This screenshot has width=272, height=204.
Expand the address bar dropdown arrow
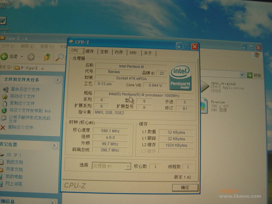[x=242, y=75]
